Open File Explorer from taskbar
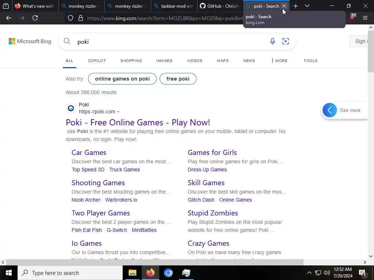Viewport: 374px width, 280px height. point(132,273)
